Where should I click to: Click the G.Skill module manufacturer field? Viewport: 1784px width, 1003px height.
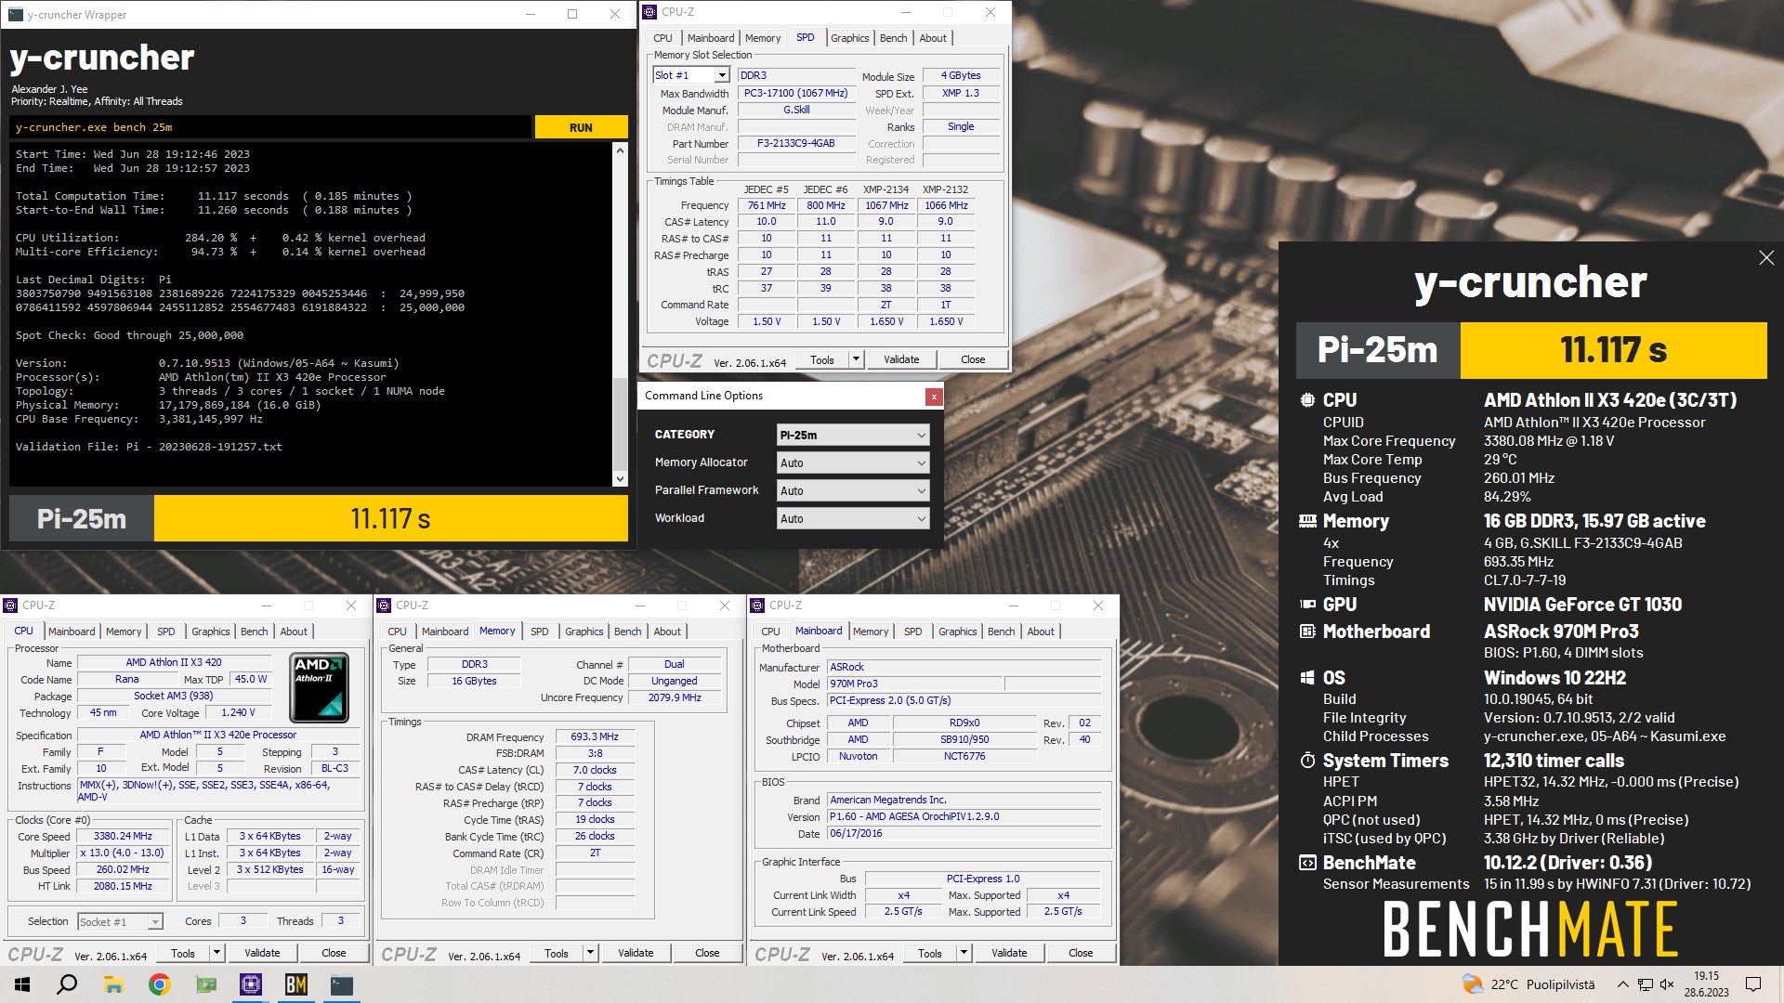pos(796,110)
